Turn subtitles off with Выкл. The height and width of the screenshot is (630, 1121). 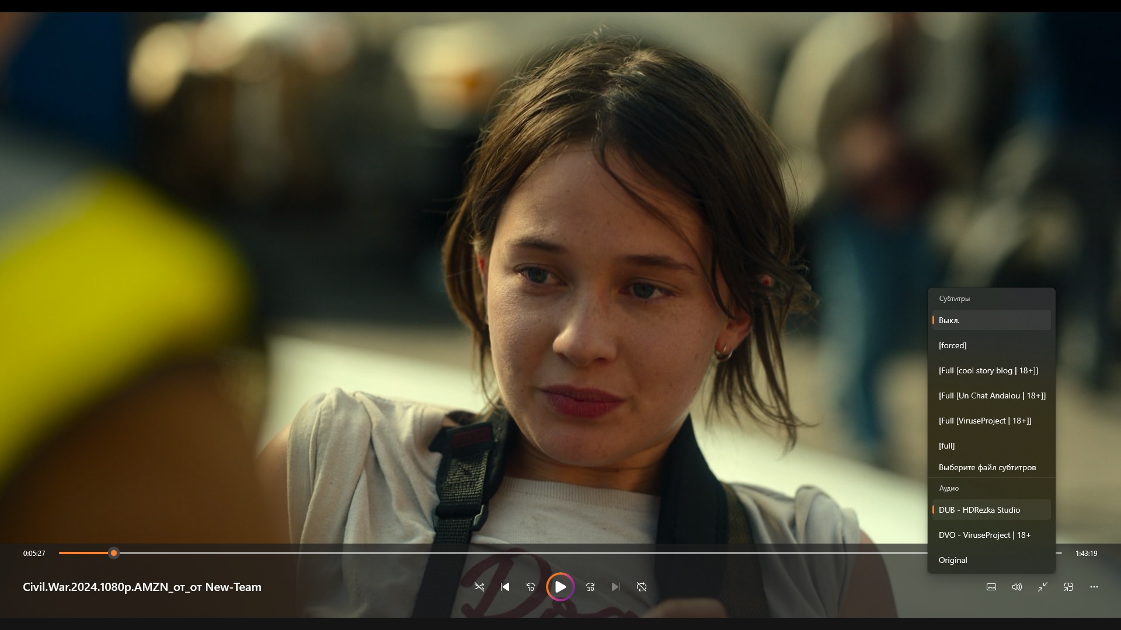point(991,320)
